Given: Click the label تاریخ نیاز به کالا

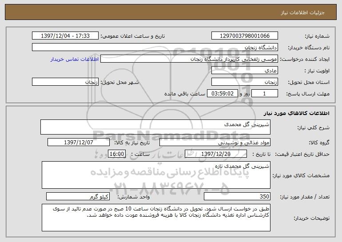Looking at the screenshot, I should point(132,143).
